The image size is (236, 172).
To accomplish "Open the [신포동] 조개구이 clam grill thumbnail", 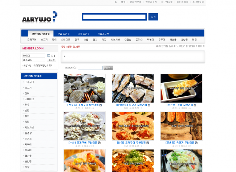I will (x=85, y=89).
